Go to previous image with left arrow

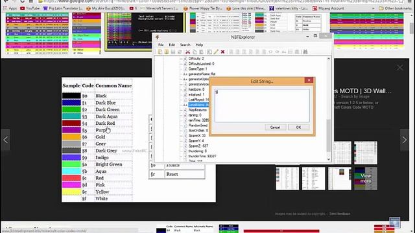[6, 140]
